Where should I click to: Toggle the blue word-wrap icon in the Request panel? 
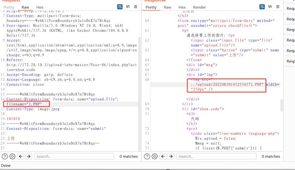point(120,7)
